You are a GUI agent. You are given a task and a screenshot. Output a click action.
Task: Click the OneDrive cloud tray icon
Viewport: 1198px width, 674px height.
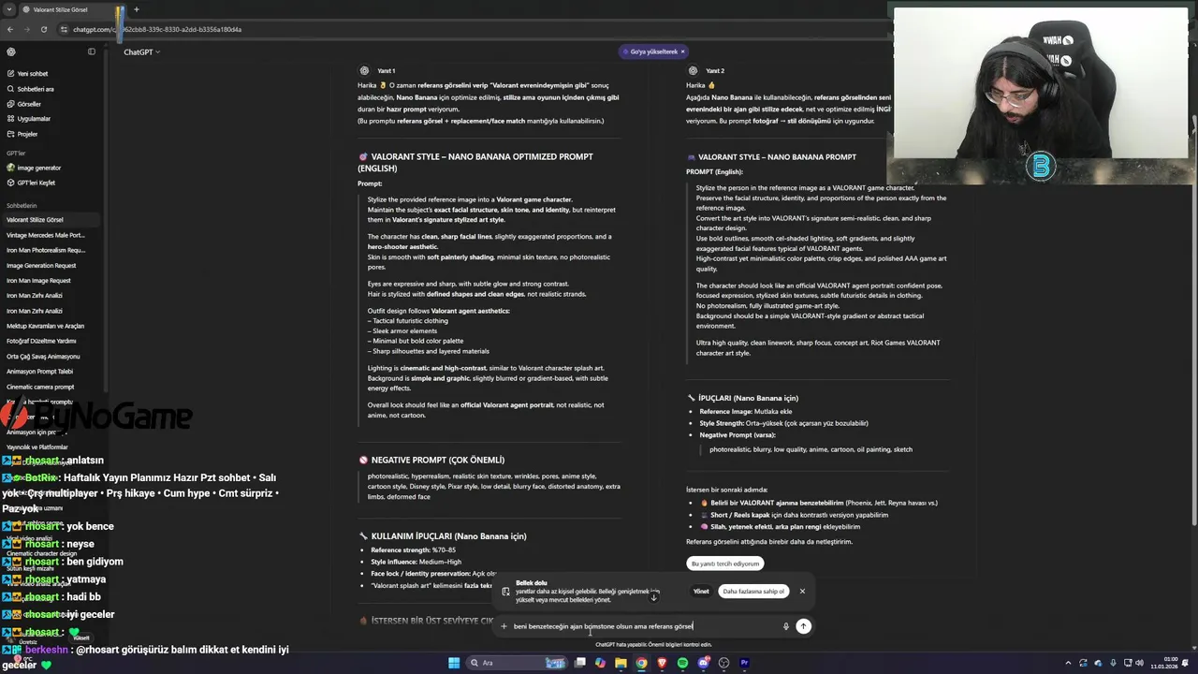pos(1097,663)
